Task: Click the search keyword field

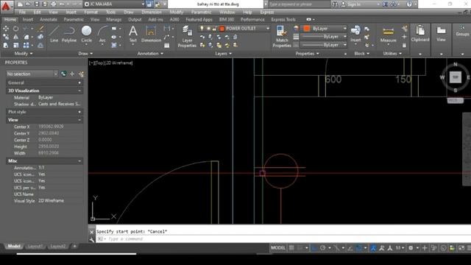Action: pos(299,4)
